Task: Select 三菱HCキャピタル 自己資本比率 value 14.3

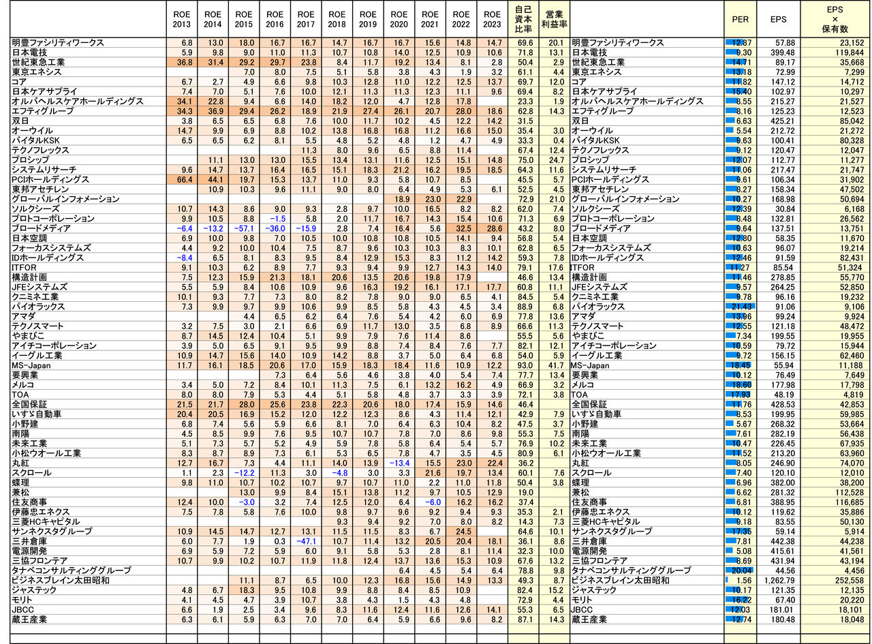Action: pos(525,521)
